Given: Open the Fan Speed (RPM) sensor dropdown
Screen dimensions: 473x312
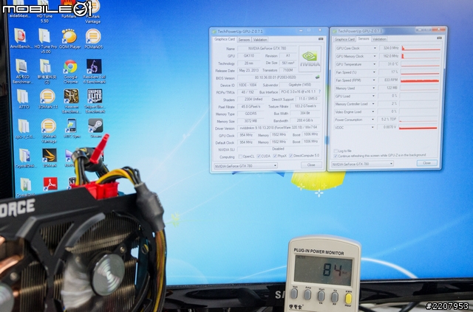Looking at the screenshot, I should coord(375,80).
